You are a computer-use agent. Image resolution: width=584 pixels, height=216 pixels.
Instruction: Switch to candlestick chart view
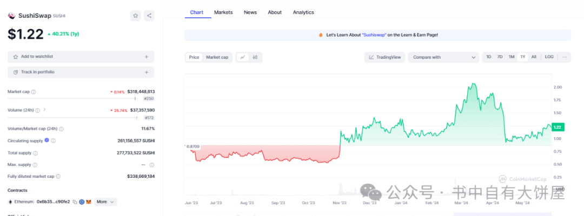255,57
